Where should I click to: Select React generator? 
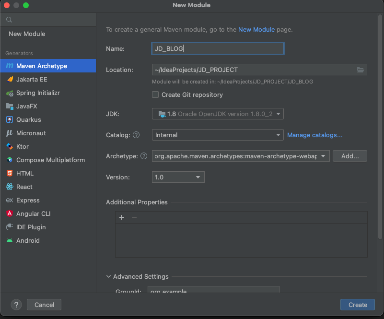pyautogui.click(x=48, y=187)
